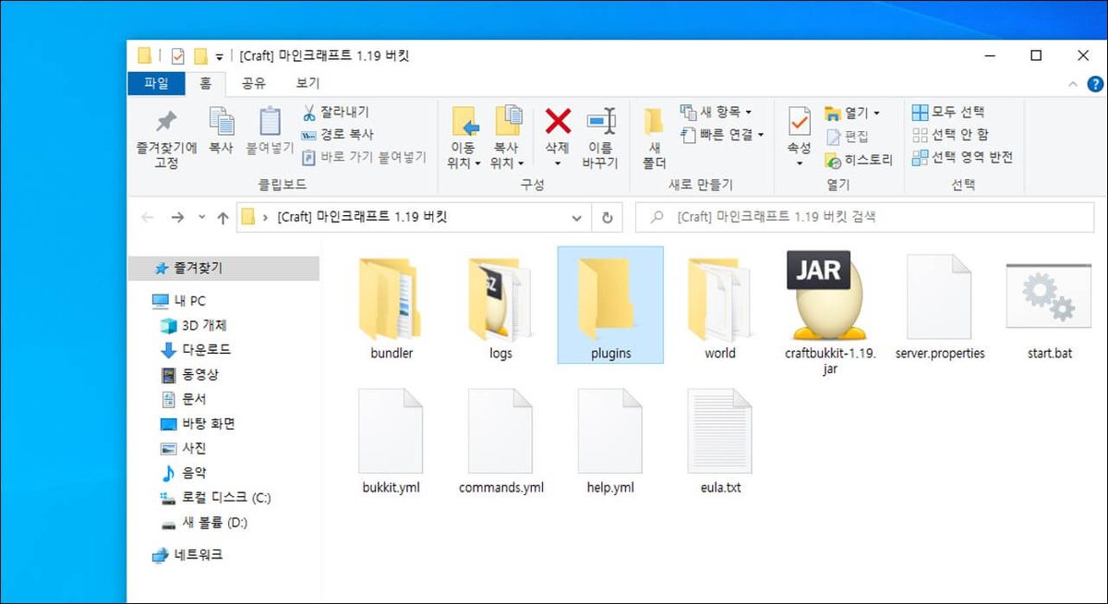Viewport: 1108px width, 604px height.
Task: Expand the address bar history dropdown
Action: click(577, 218)
